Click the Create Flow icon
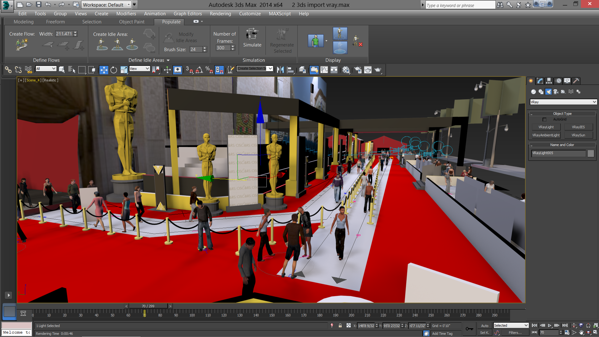The width and height of the screenshot is (599, 337). tap(22, 45)
